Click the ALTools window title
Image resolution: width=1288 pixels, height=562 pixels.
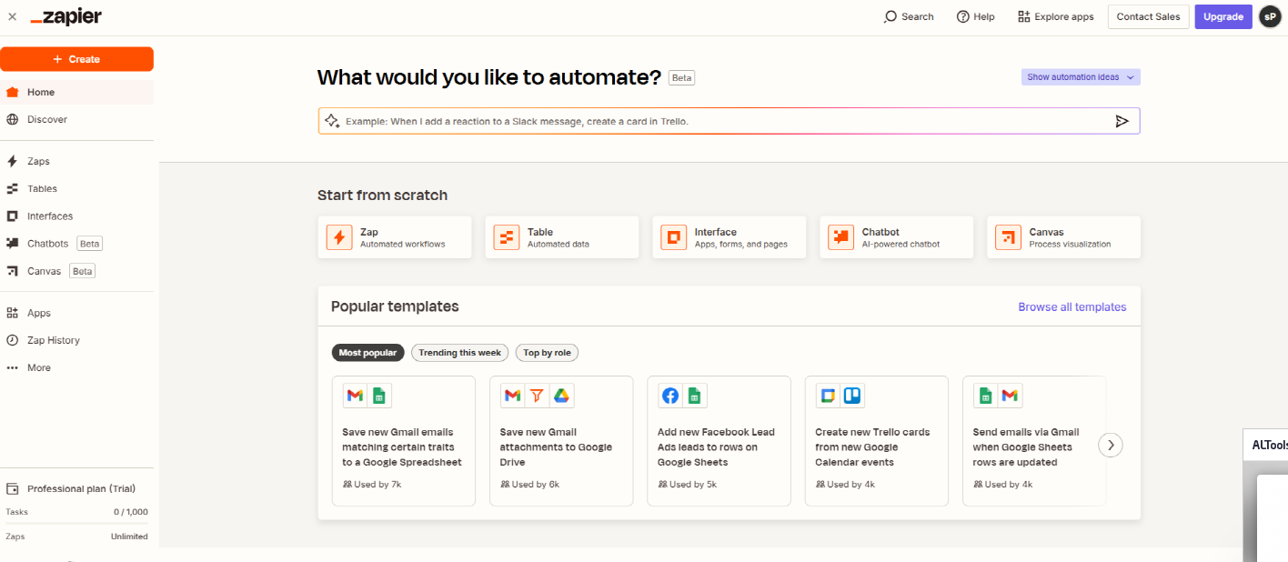1270,445
